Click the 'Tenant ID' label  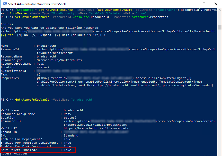pyautogui.click(x=9, y=132)
